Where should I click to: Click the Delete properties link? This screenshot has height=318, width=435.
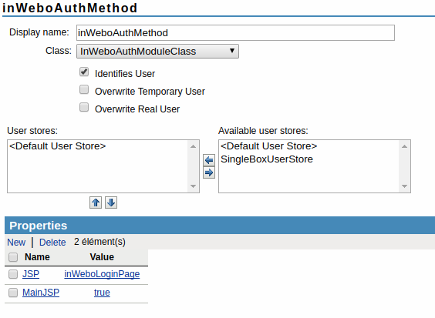point(52,243)
